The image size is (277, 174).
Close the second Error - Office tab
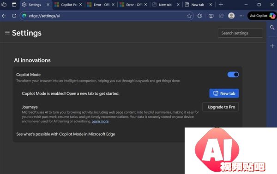click(x=145, y=5)
